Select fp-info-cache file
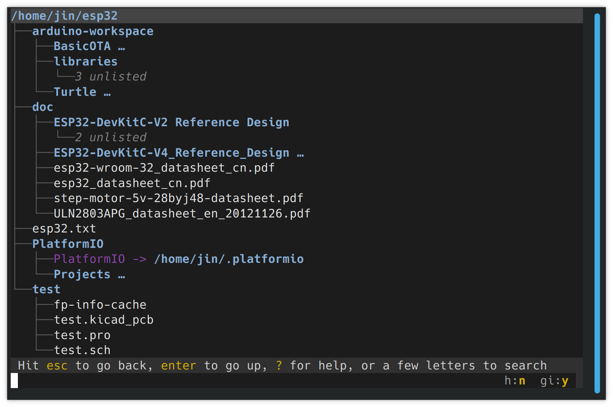 (100, 305)
